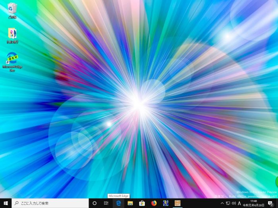Open the blue-yellow app right of Firefox

pos(166,203)
